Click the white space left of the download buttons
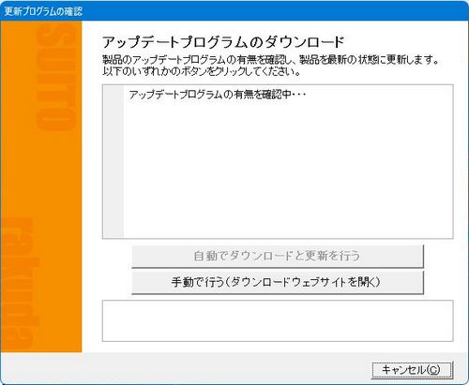Viewport: 469px width, 385px height. pos(117,269)
